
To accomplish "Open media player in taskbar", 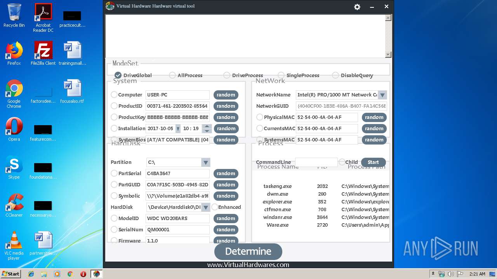I will point(57,274).
